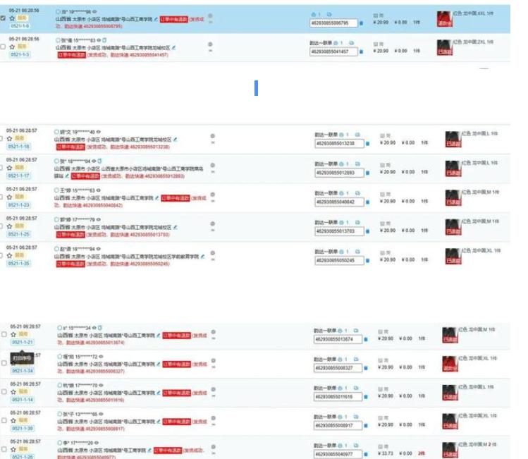Screen dimensions: 528x459
Task: Copy buyer info icon in order 0521-1-3
Action: pyautogui.click(x=104, y=40)
